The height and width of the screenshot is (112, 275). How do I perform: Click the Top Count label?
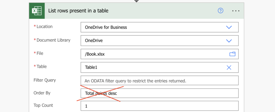tap(43, 105)
